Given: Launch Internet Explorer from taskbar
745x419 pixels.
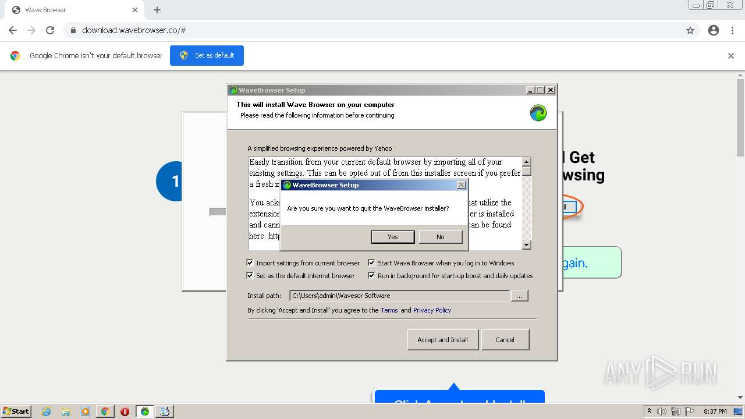Looking at the screenshot, I should coord(47,411).
